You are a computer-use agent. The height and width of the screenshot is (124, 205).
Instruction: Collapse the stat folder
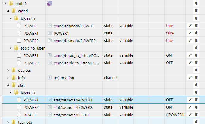click(x=8, y=85)
